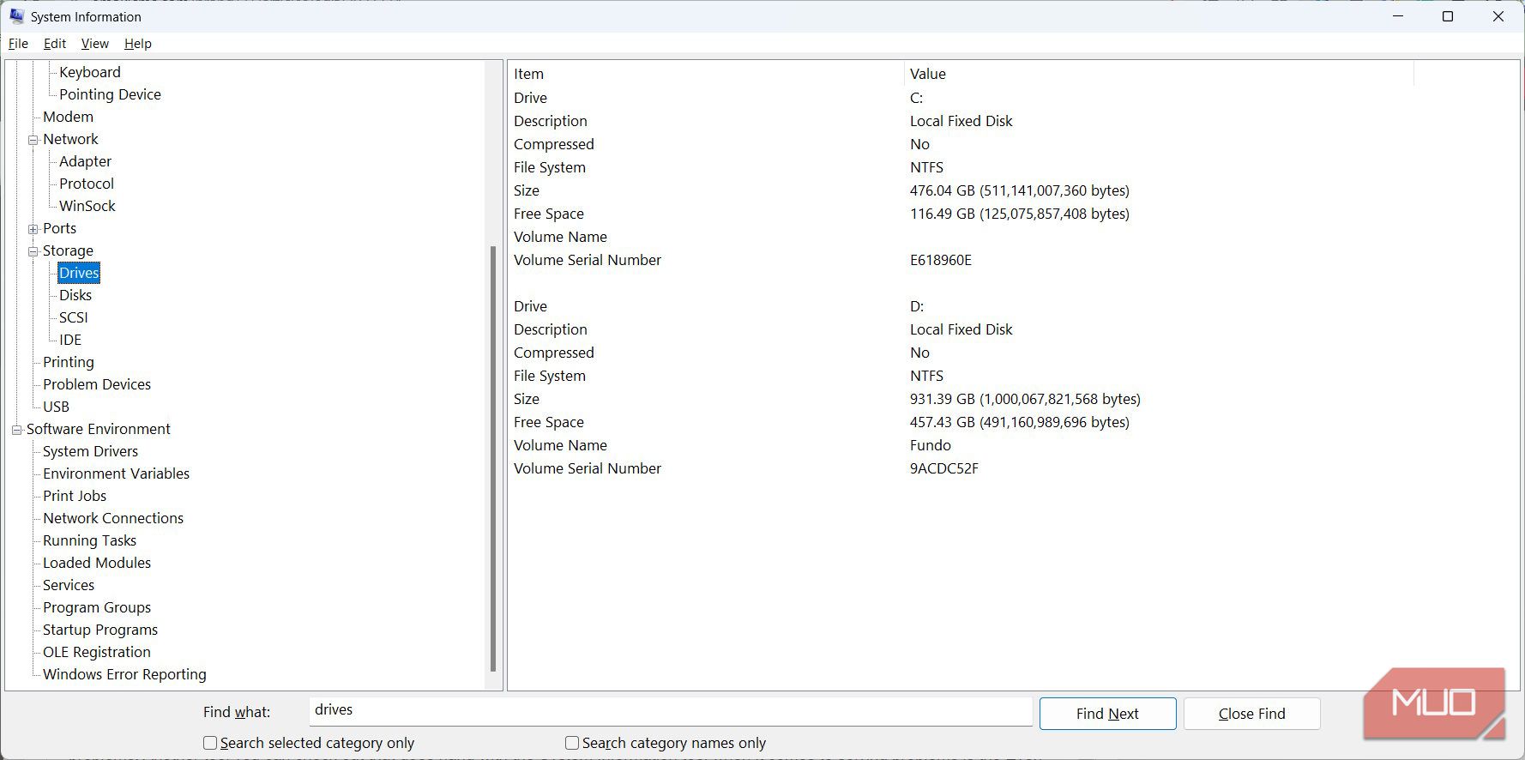Select Disks under Storage

75,295
